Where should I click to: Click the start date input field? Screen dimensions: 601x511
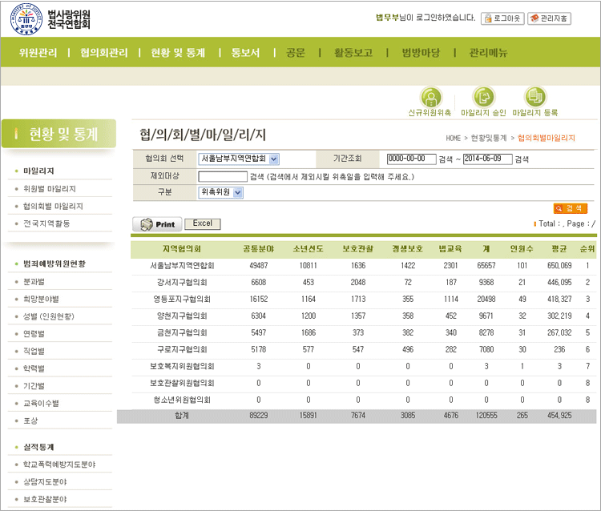(411, 159)
